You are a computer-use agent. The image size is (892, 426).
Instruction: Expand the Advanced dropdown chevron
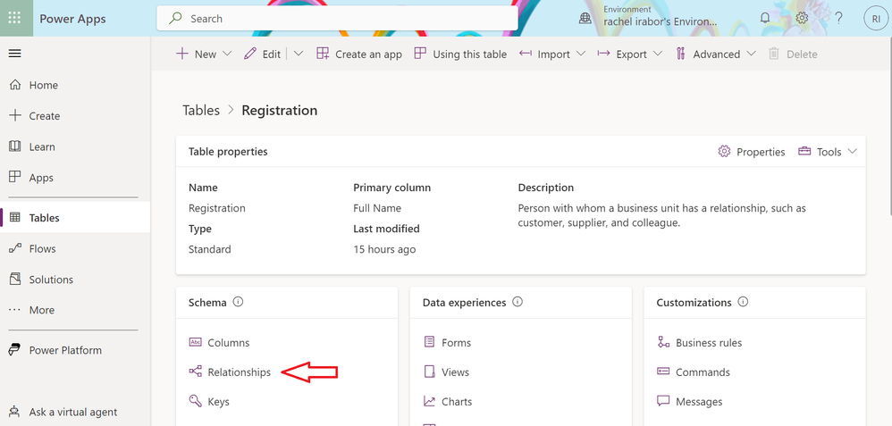coord(751,54)
